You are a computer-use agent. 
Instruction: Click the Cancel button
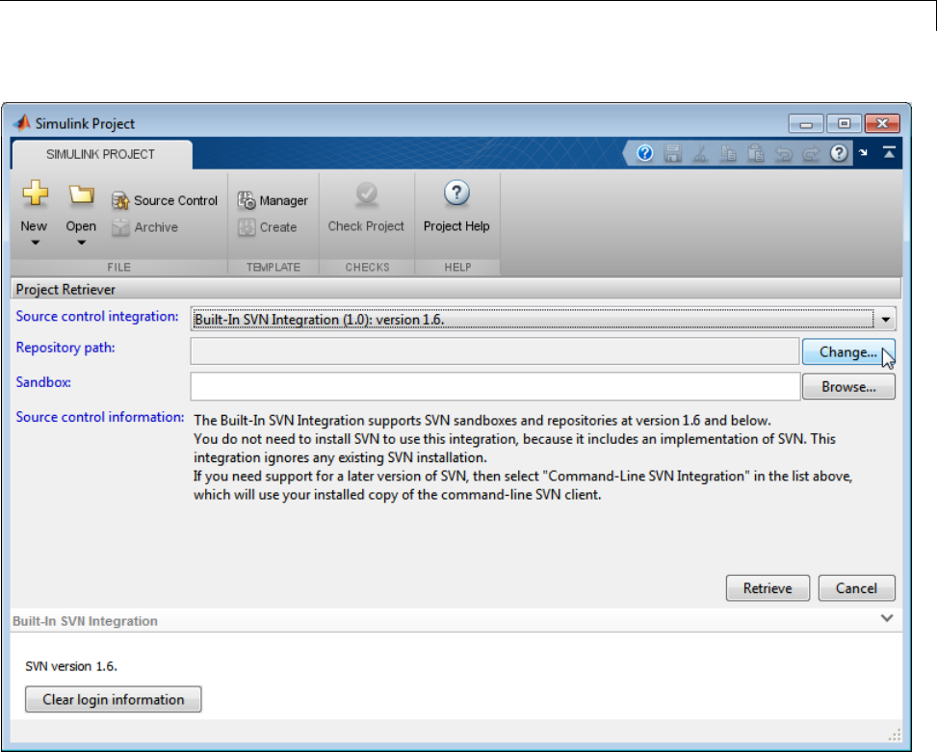pyautogui.click(x=856, y=588)
